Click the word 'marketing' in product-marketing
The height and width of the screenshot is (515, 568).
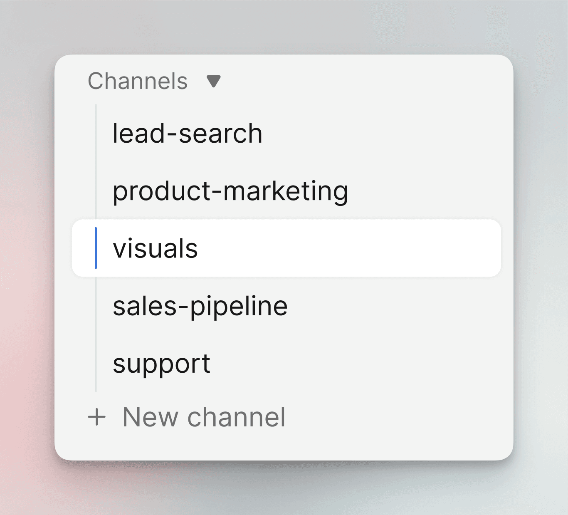[x=286, y=191]
